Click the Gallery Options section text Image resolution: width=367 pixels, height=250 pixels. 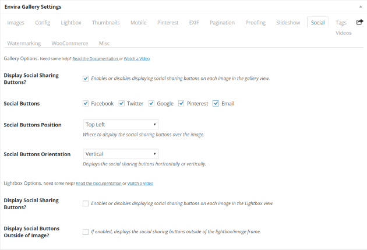[x=21, y=58]
